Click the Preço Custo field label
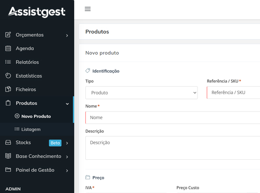 (188, 188)
